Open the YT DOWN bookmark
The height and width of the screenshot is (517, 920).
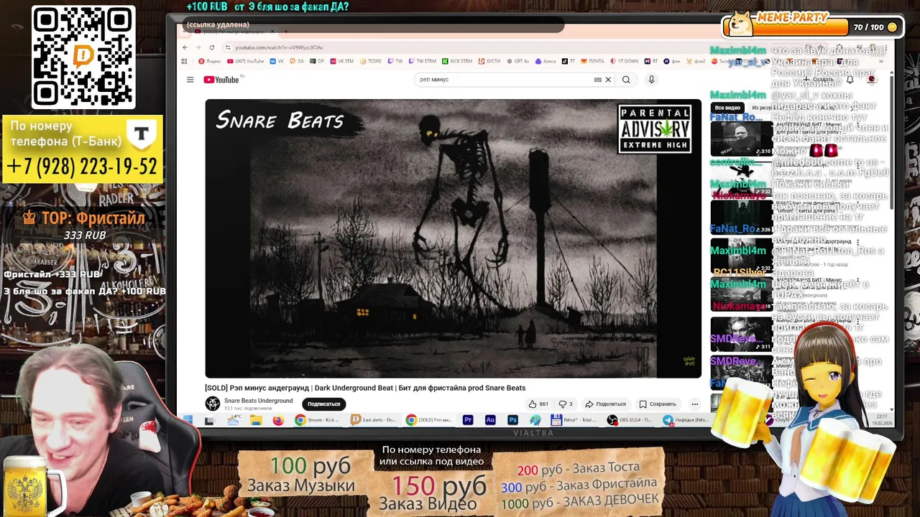623,61
